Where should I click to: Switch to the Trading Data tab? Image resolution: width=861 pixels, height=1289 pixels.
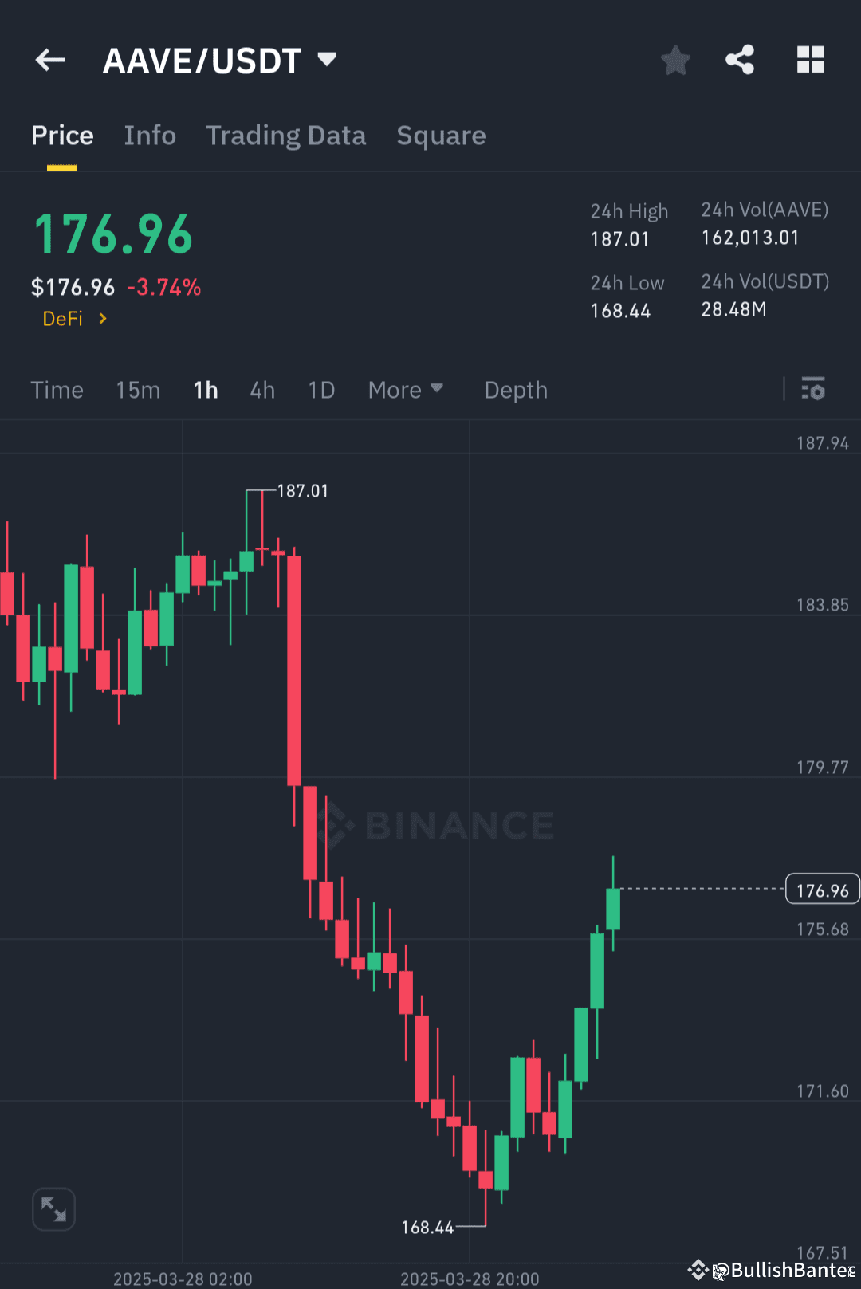point(286,136)
